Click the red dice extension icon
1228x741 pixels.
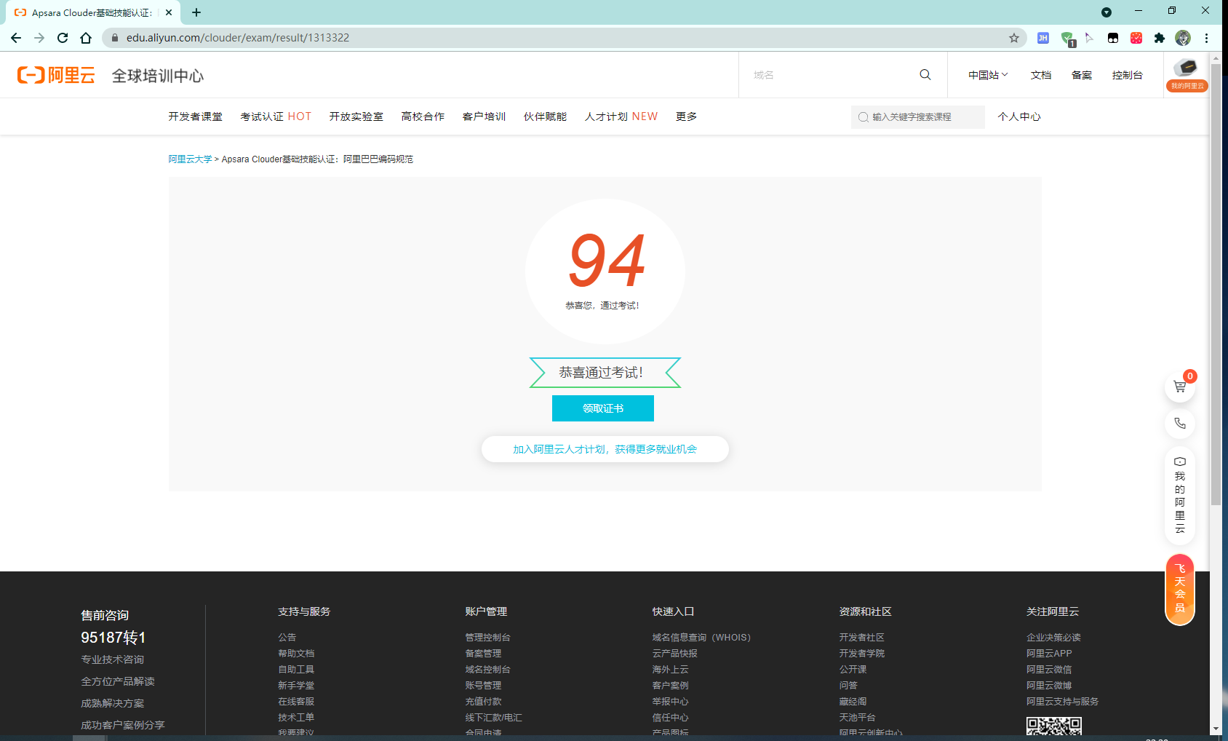pos(1136,38)
